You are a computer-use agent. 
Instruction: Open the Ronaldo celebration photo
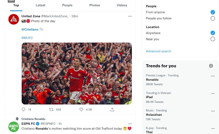(77, 74)
